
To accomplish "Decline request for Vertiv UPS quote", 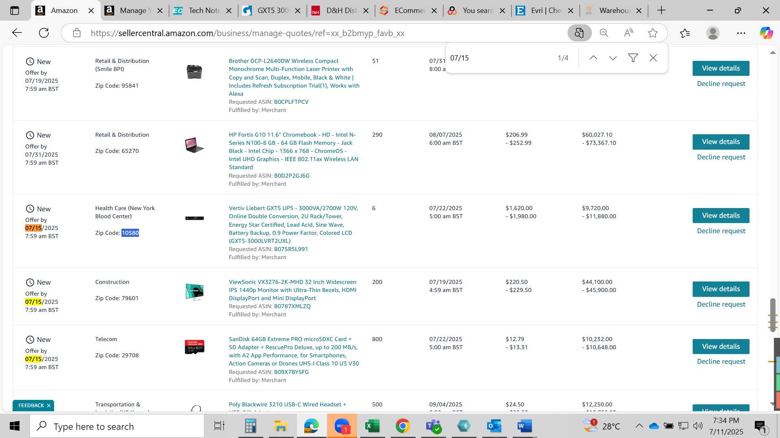I will click(721, 231).
